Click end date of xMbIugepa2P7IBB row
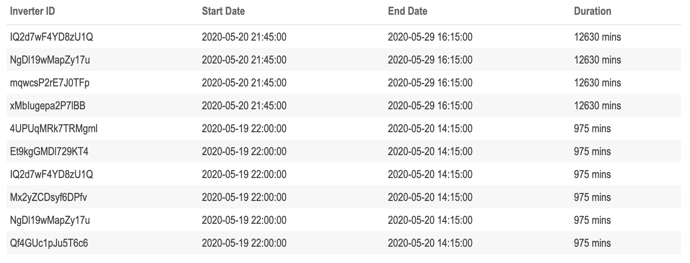Screen dimensions: 690x263 point(430,106)
